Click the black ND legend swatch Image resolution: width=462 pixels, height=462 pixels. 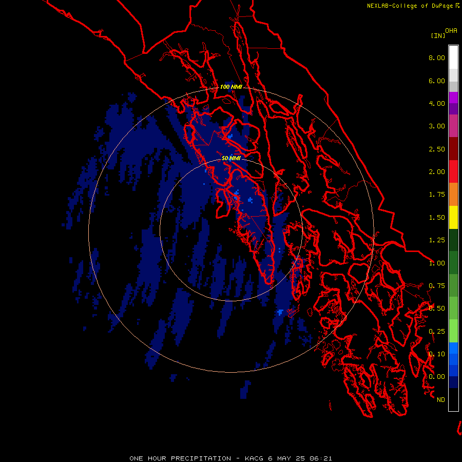(453, 399)
